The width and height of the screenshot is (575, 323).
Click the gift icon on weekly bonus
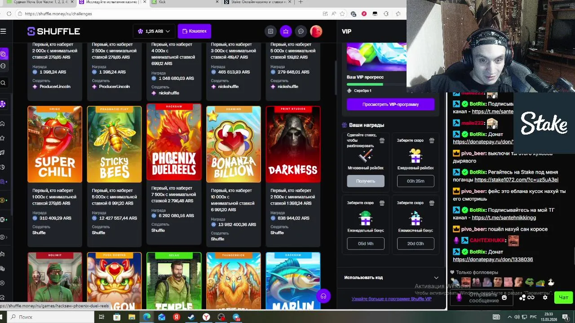click(382, 203)
